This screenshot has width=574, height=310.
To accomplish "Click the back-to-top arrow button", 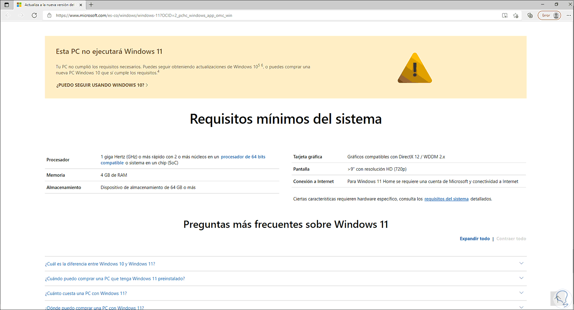I will (557, 299).
